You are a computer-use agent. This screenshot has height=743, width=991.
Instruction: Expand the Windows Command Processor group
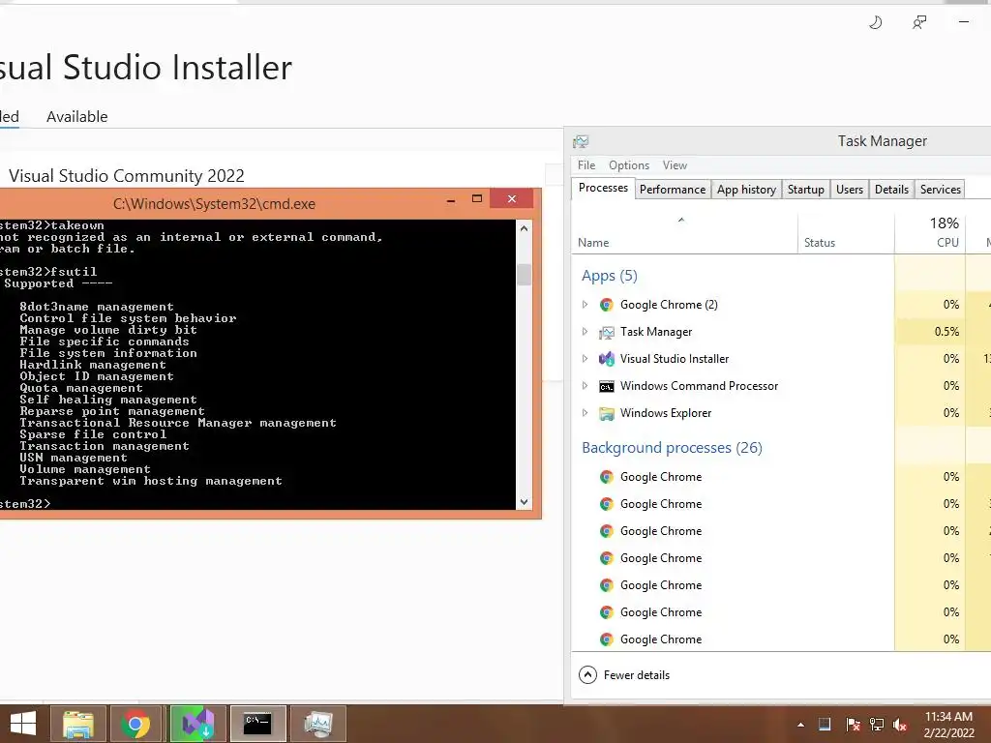coord(586,386)
